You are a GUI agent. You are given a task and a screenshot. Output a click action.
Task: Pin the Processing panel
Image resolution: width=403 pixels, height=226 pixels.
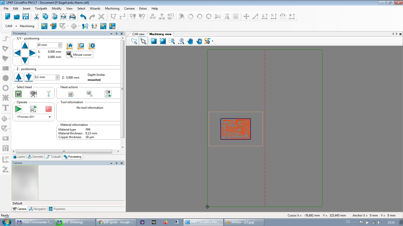pyautogui.click(x=116, y=34)
